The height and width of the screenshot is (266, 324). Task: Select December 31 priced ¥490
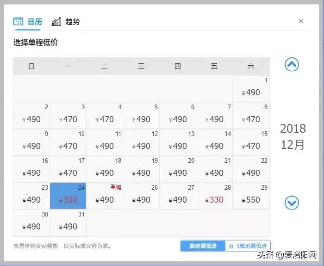68,223
